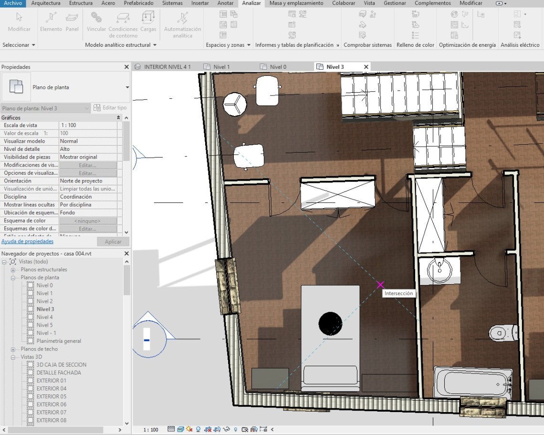The image size is (544, 435).
Task: Toggle the detail level icon in view bar
Action: coord(171,429)
